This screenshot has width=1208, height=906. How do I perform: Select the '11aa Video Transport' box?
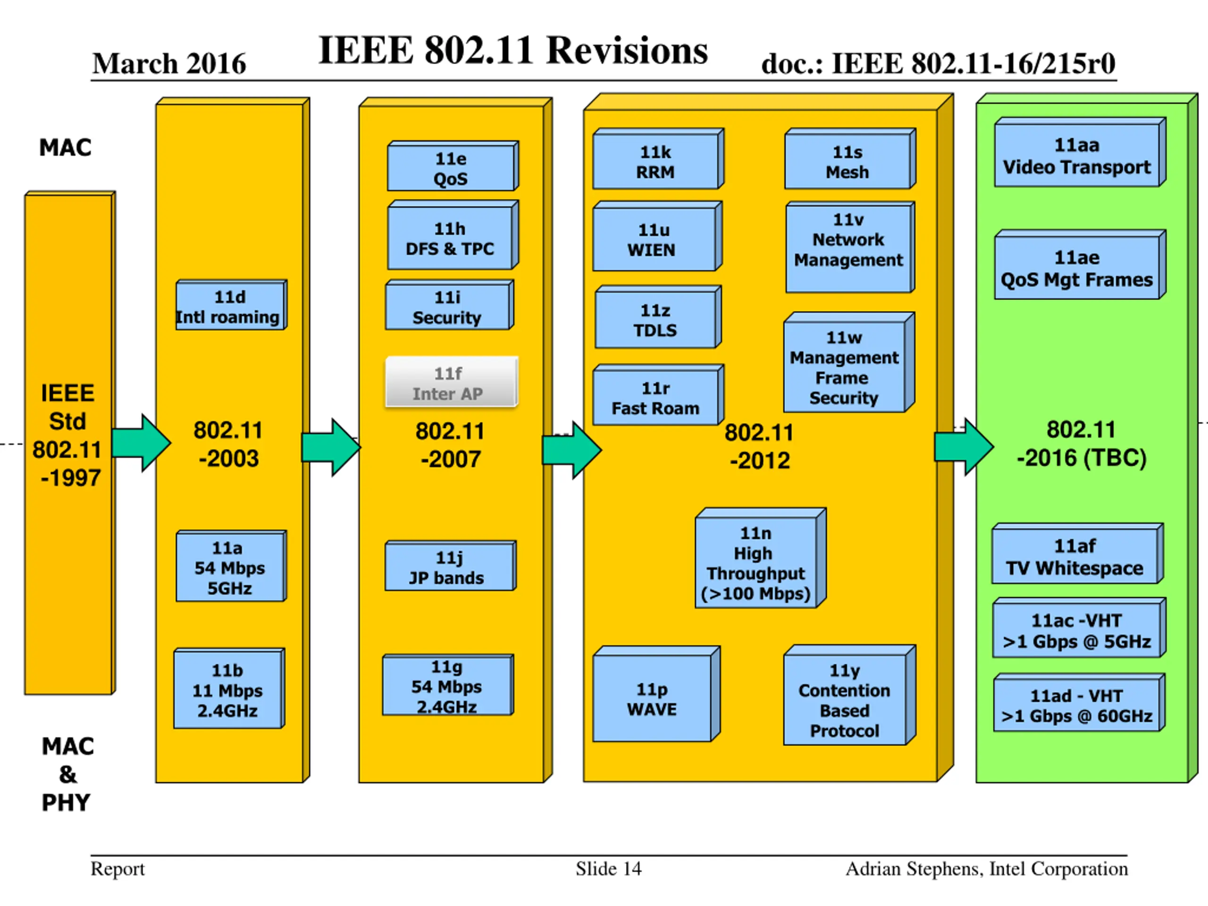1080,152
